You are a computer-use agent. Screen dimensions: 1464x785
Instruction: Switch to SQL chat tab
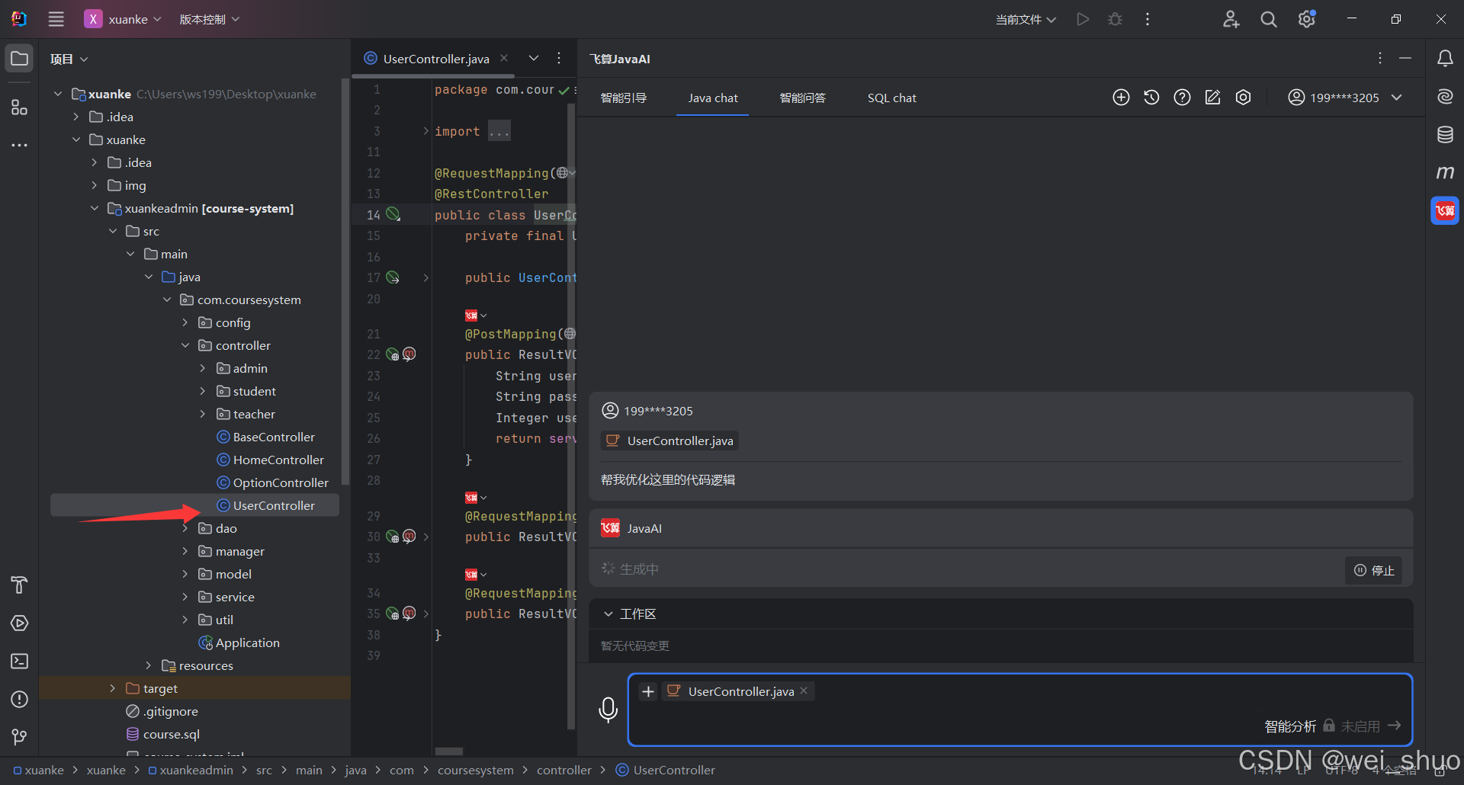coord(891,98)
